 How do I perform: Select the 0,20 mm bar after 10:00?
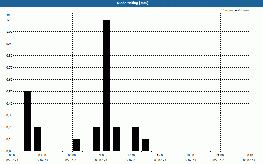pyautogui.click(x=116, y=139)
